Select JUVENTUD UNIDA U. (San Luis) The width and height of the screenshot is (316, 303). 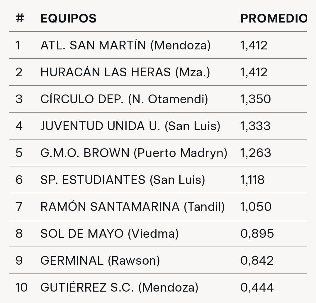click(x=130, y=126)
